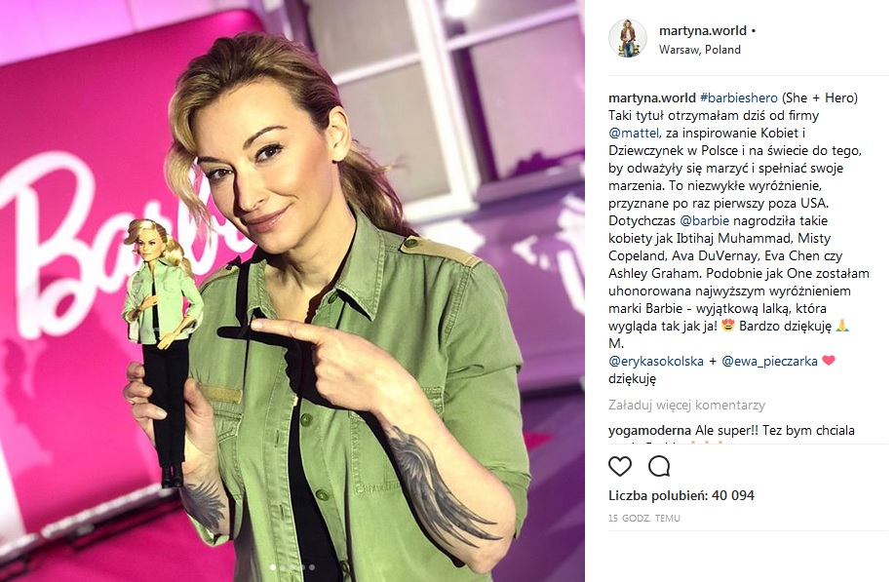
Task: Load more comments via Załaduj więcej komentarzy
Action: point(686,406)
